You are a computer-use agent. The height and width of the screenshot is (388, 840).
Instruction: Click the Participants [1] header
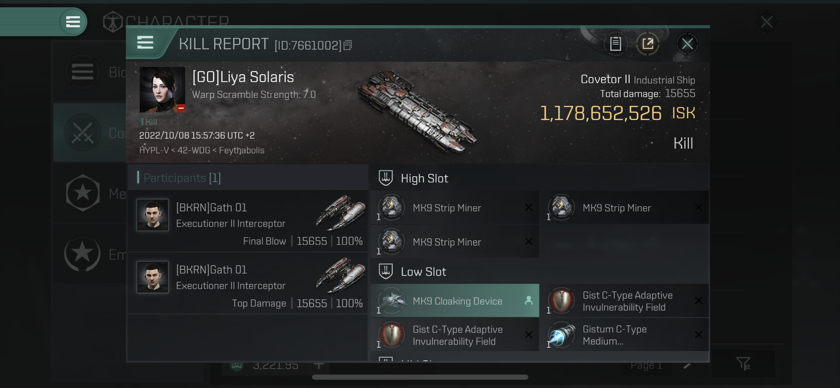[x=182, y=178]
